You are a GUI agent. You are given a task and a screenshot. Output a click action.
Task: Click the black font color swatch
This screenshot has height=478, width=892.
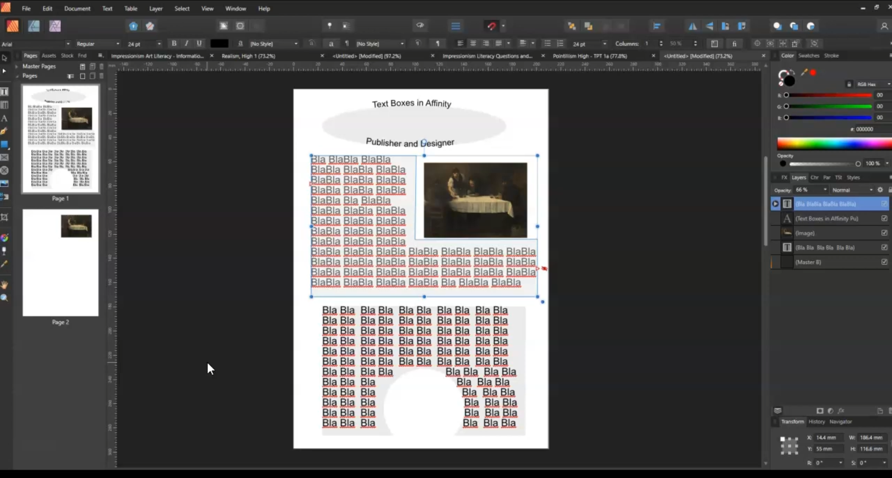[x=219, y=44]
